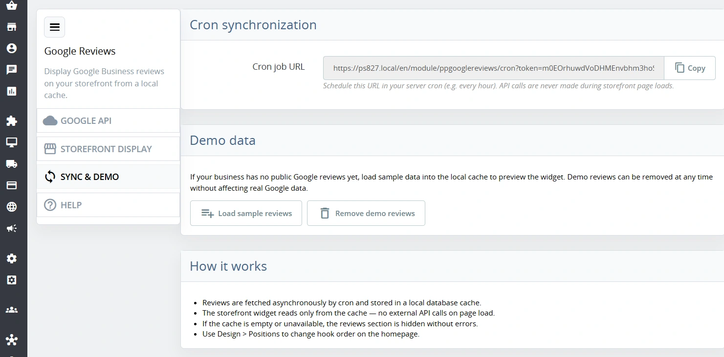Viewport: 724px width, 357px height.
Task: Open the Orders basket icon in sidebar
Action: click(x=12, y=5)
